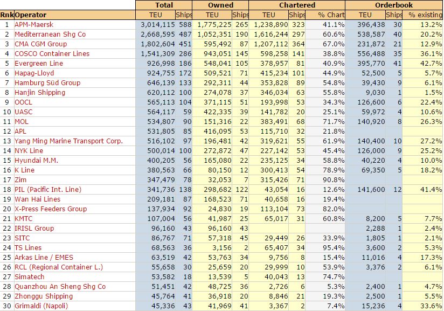Select the IRISL Group link
This screenshot has width=444, height=311.
34,229
